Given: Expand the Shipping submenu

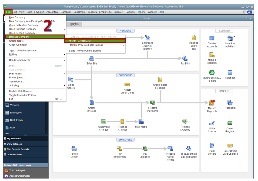Looking at the screenshot, I should 36,85.
